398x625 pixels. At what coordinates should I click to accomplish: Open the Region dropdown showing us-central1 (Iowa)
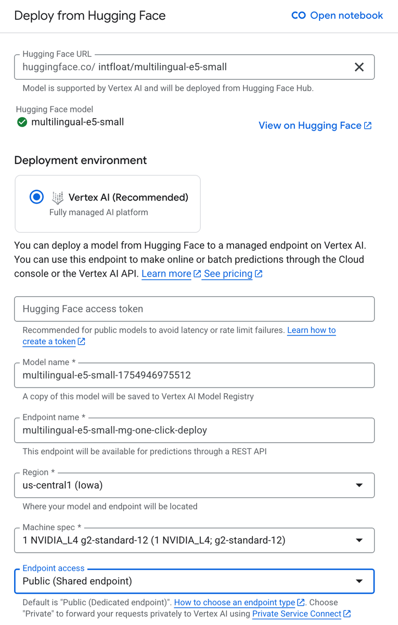(x=359, y=485)
